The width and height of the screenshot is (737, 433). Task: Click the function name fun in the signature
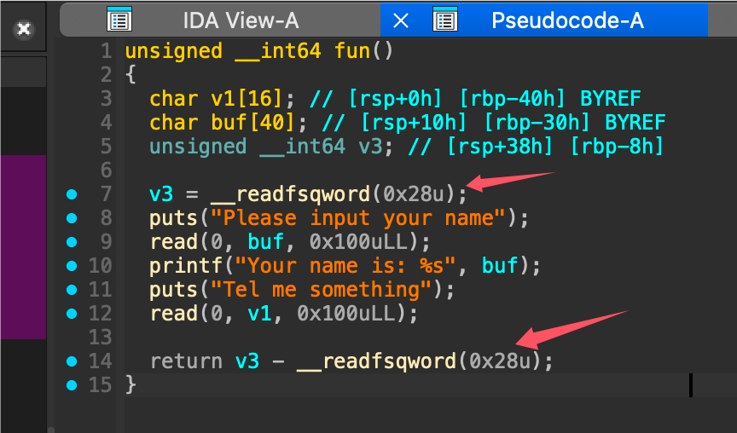[x=352, y=51]
